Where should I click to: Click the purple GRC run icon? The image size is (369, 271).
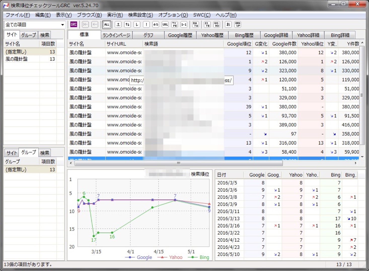point(73,24)
